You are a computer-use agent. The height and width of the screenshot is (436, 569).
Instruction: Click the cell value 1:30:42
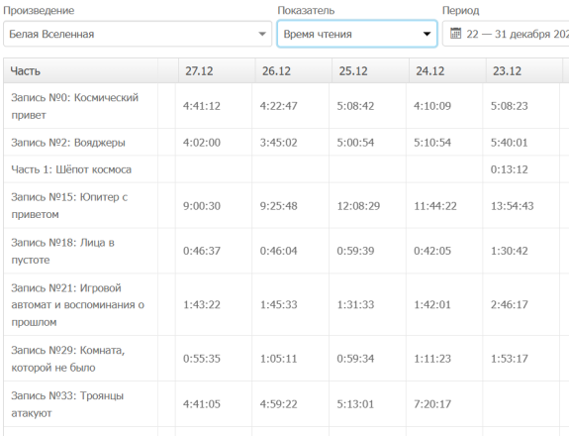[x=509, y=251]
